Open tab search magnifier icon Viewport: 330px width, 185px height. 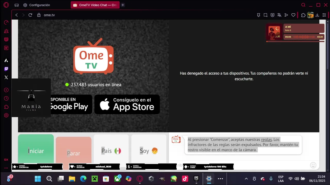tap(303, 5)
